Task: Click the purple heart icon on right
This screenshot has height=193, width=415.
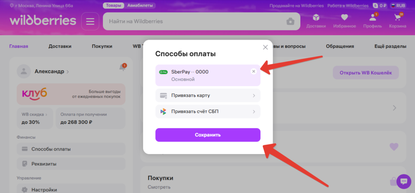Action: coord(394,147)
